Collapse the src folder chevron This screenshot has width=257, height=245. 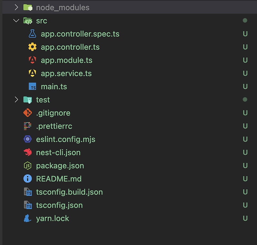click(x=16, y=21)
